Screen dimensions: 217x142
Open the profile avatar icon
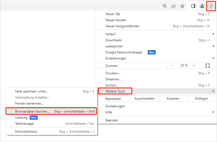coord(202,6)
